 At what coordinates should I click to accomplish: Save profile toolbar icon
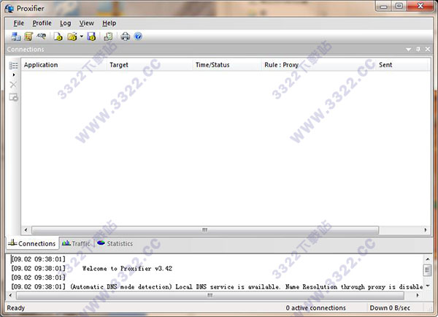pos(91,37)
